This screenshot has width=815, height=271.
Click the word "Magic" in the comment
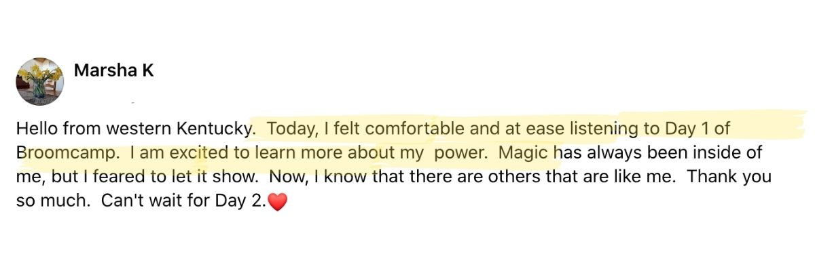524,152
